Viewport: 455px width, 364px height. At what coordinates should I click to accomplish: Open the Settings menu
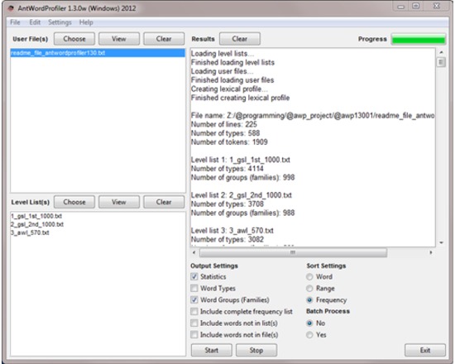click(x=60, y=22)
